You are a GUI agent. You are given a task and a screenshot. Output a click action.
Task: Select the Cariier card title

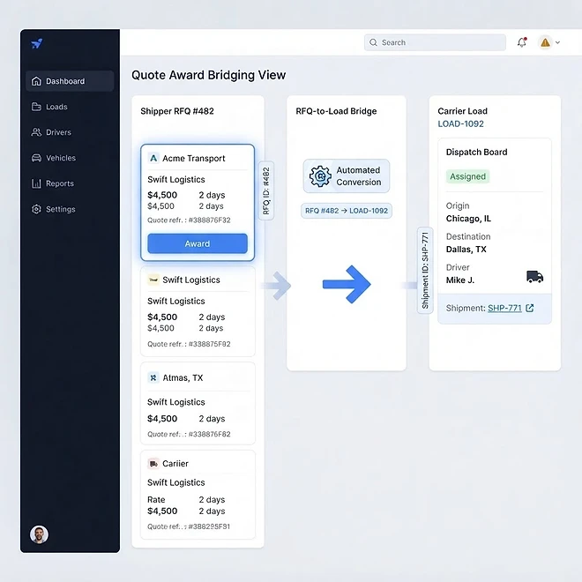tap(175, 464)
